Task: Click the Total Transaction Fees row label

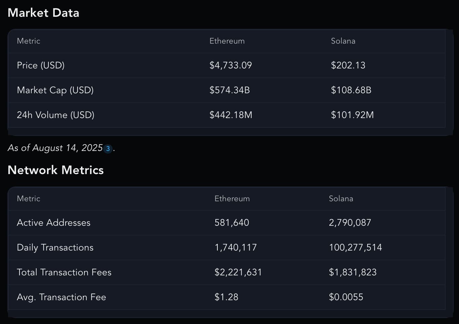Action: [x=64, y=272]
